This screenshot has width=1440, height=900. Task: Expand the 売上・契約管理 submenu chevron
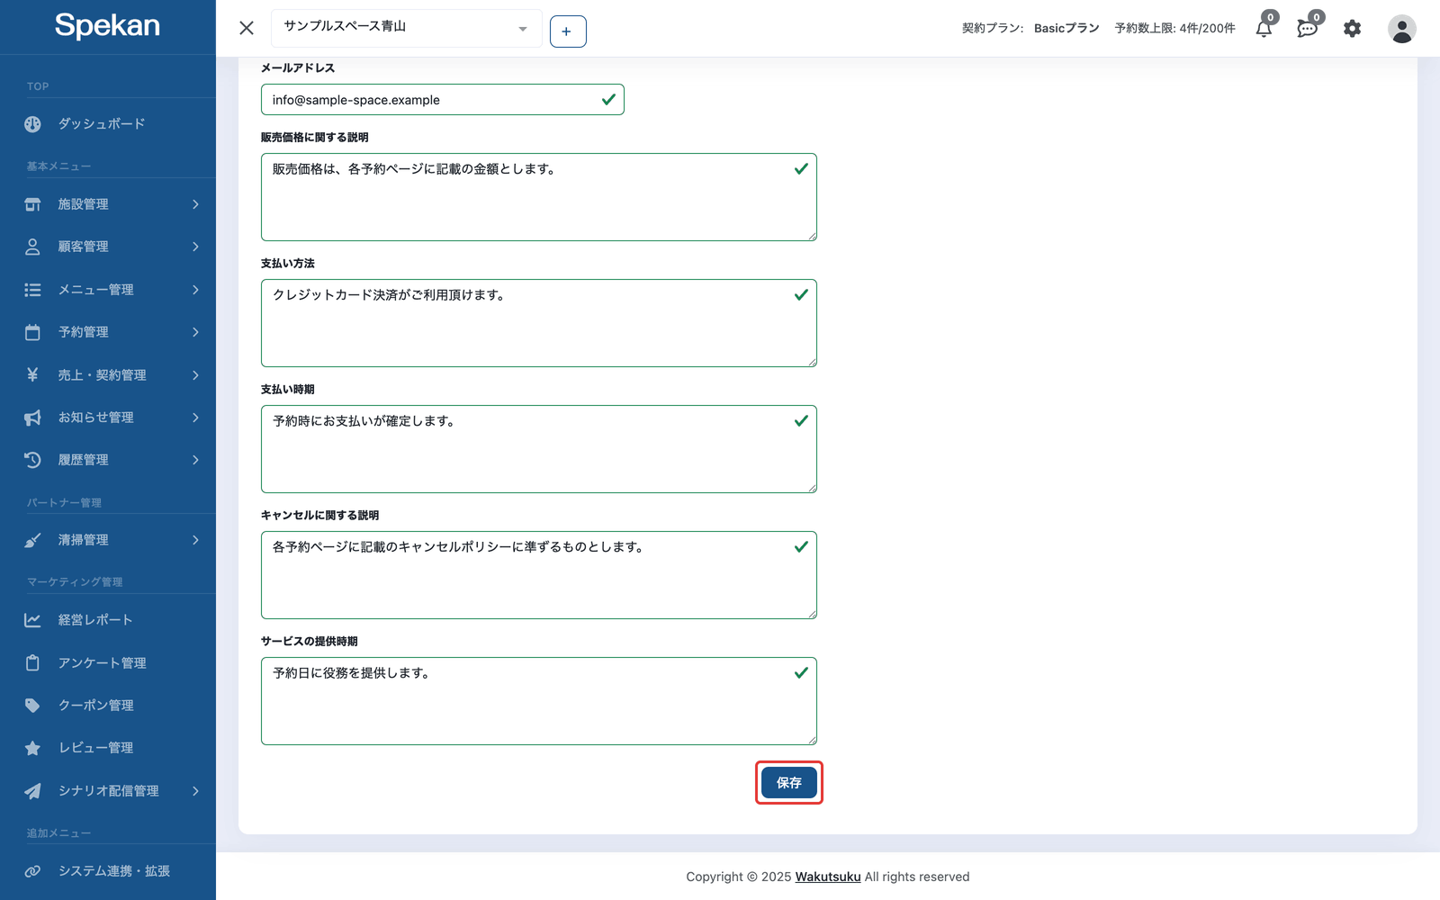195,374
